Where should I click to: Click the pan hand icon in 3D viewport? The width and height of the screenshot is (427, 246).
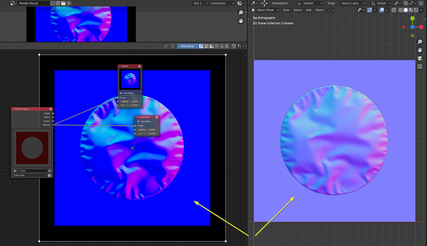click(x=420, y=50)
